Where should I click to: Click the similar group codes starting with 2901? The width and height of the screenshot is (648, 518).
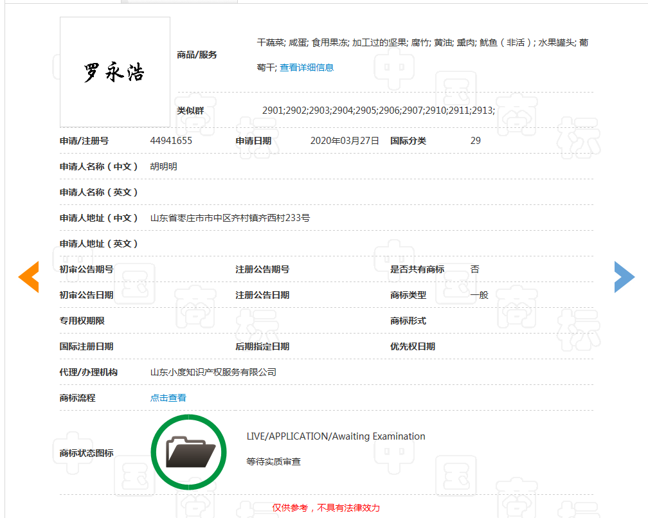(378, 111)
